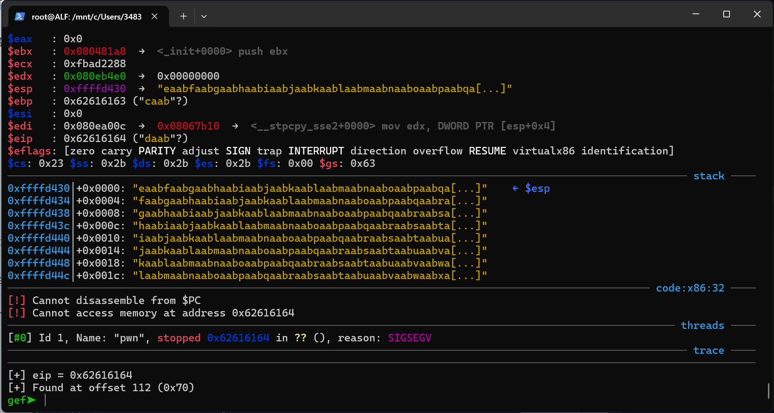Click the <_init+0000> push ebx text

(223, 51)
